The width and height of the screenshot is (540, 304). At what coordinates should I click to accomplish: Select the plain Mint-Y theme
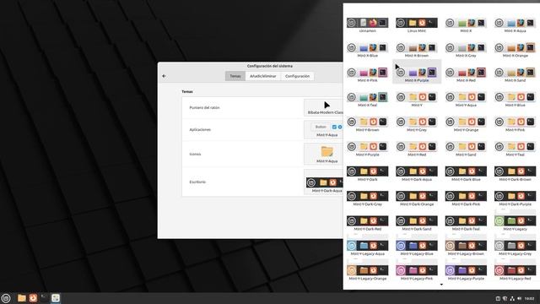pyautogui.click(x=417, y=100)
